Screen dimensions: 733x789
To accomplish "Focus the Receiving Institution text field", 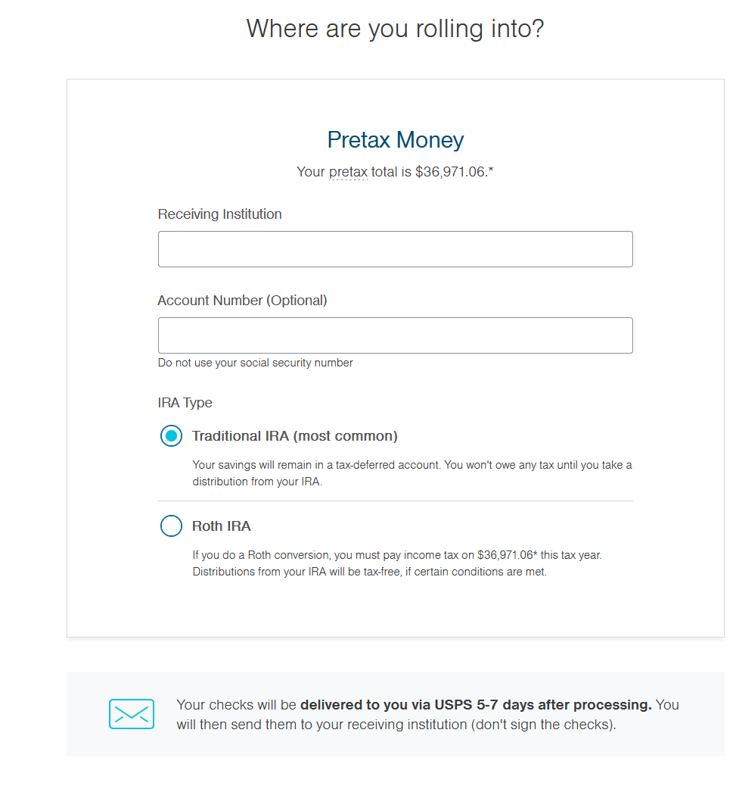I will coord(395,249).
